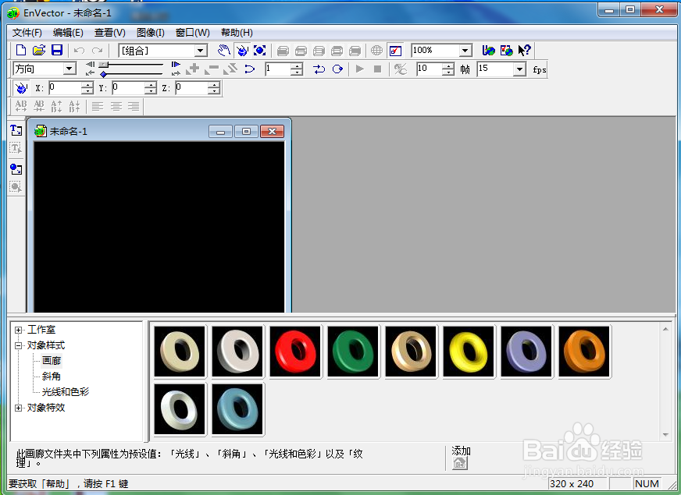Click the blue keyframe diamond marker
The image size is (681, 495).
103,74
